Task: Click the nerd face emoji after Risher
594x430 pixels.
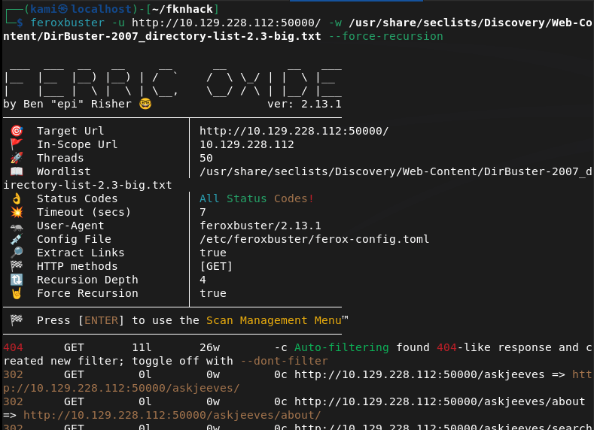Action: click(145, 104)
